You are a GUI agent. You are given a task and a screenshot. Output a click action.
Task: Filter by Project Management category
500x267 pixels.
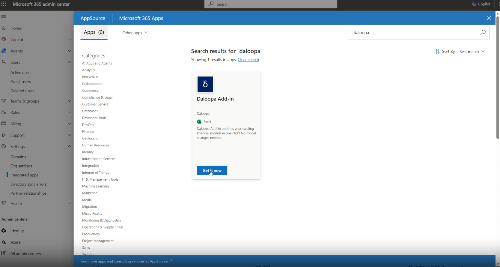(x=98, y=241)
